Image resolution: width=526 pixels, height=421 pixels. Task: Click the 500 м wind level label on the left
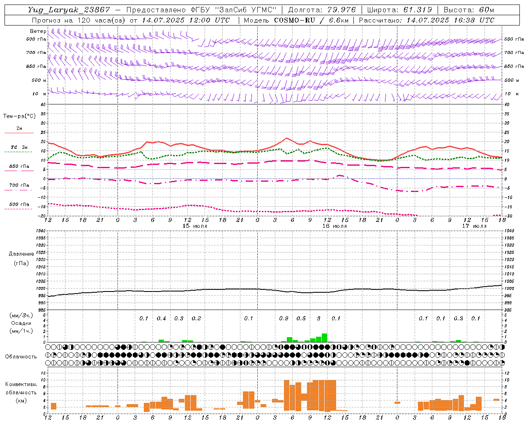click(x=39, y=80)
